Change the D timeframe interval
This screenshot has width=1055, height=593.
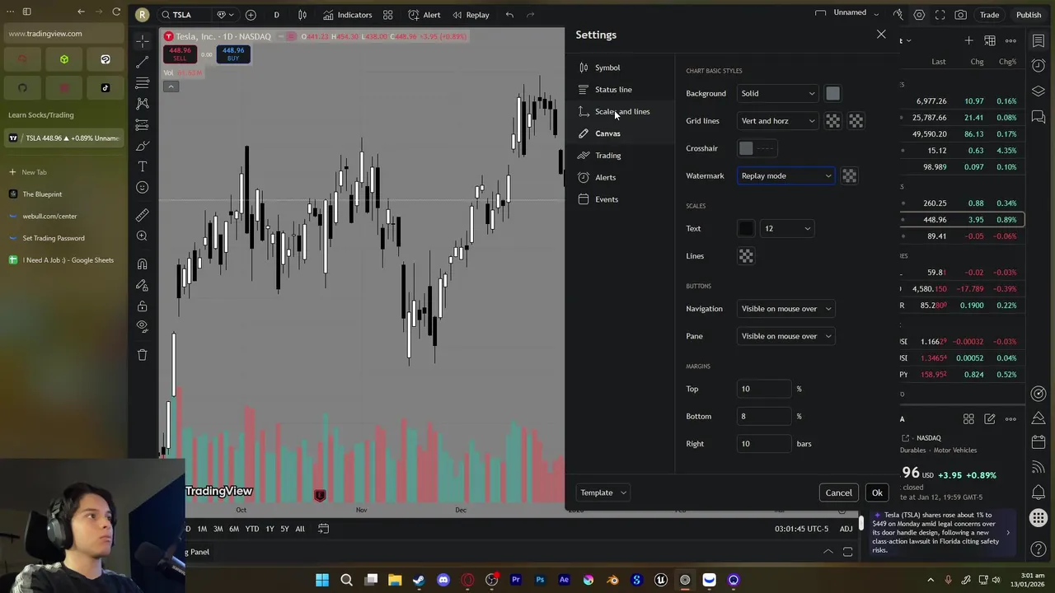(276, 15)
